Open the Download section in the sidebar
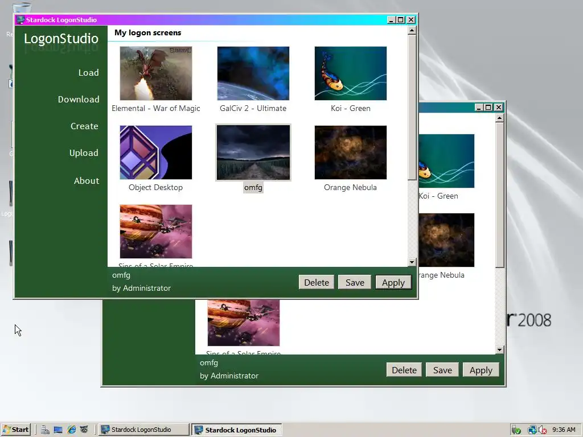583x437 pixels. (79, 99)
